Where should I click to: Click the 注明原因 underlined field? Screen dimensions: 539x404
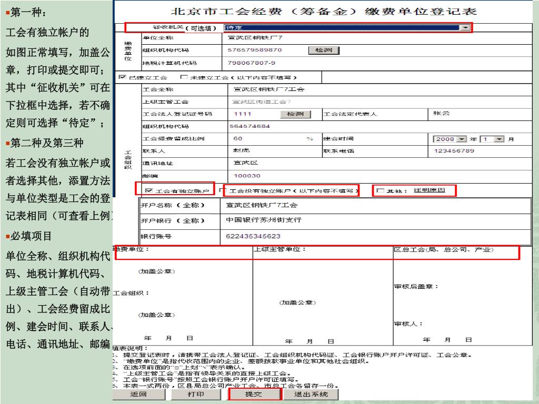click(430, 190)
